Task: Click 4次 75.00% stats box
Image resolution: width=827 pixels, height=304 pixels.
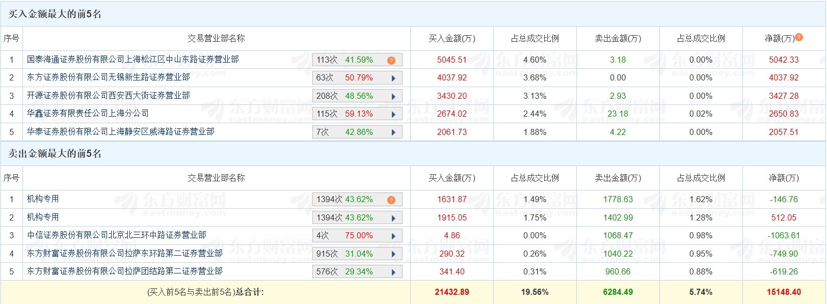Action: (357, 236)
